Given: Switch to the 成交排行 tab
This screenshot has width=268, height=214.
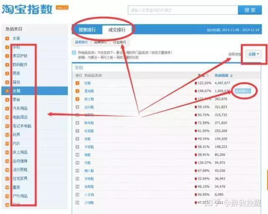Looking at the screenshot, I should [x=117, y=30].
